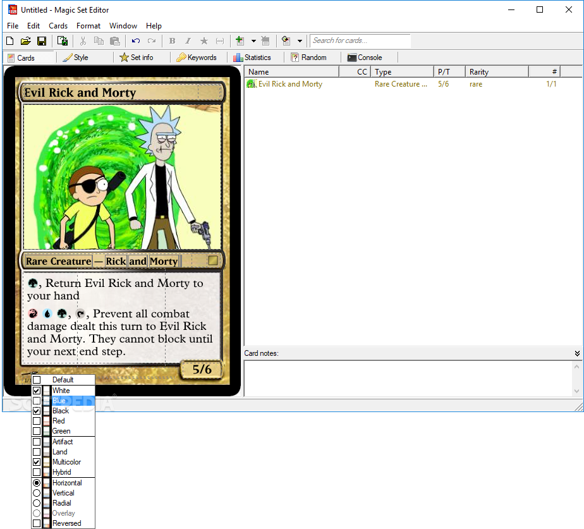The width and height of the screenshot is (584, 529).
Task: Open a set file via the folder icon
Action: (x=26, y=41)
